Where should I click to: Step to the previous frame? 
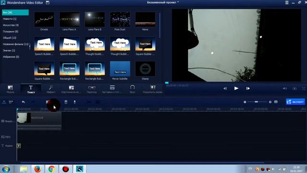coord(225,88)
